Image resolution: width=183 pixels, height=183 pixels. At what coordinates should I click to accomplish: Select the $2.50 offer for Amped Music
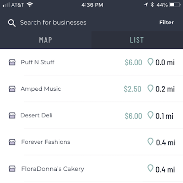tap(132, 89)
